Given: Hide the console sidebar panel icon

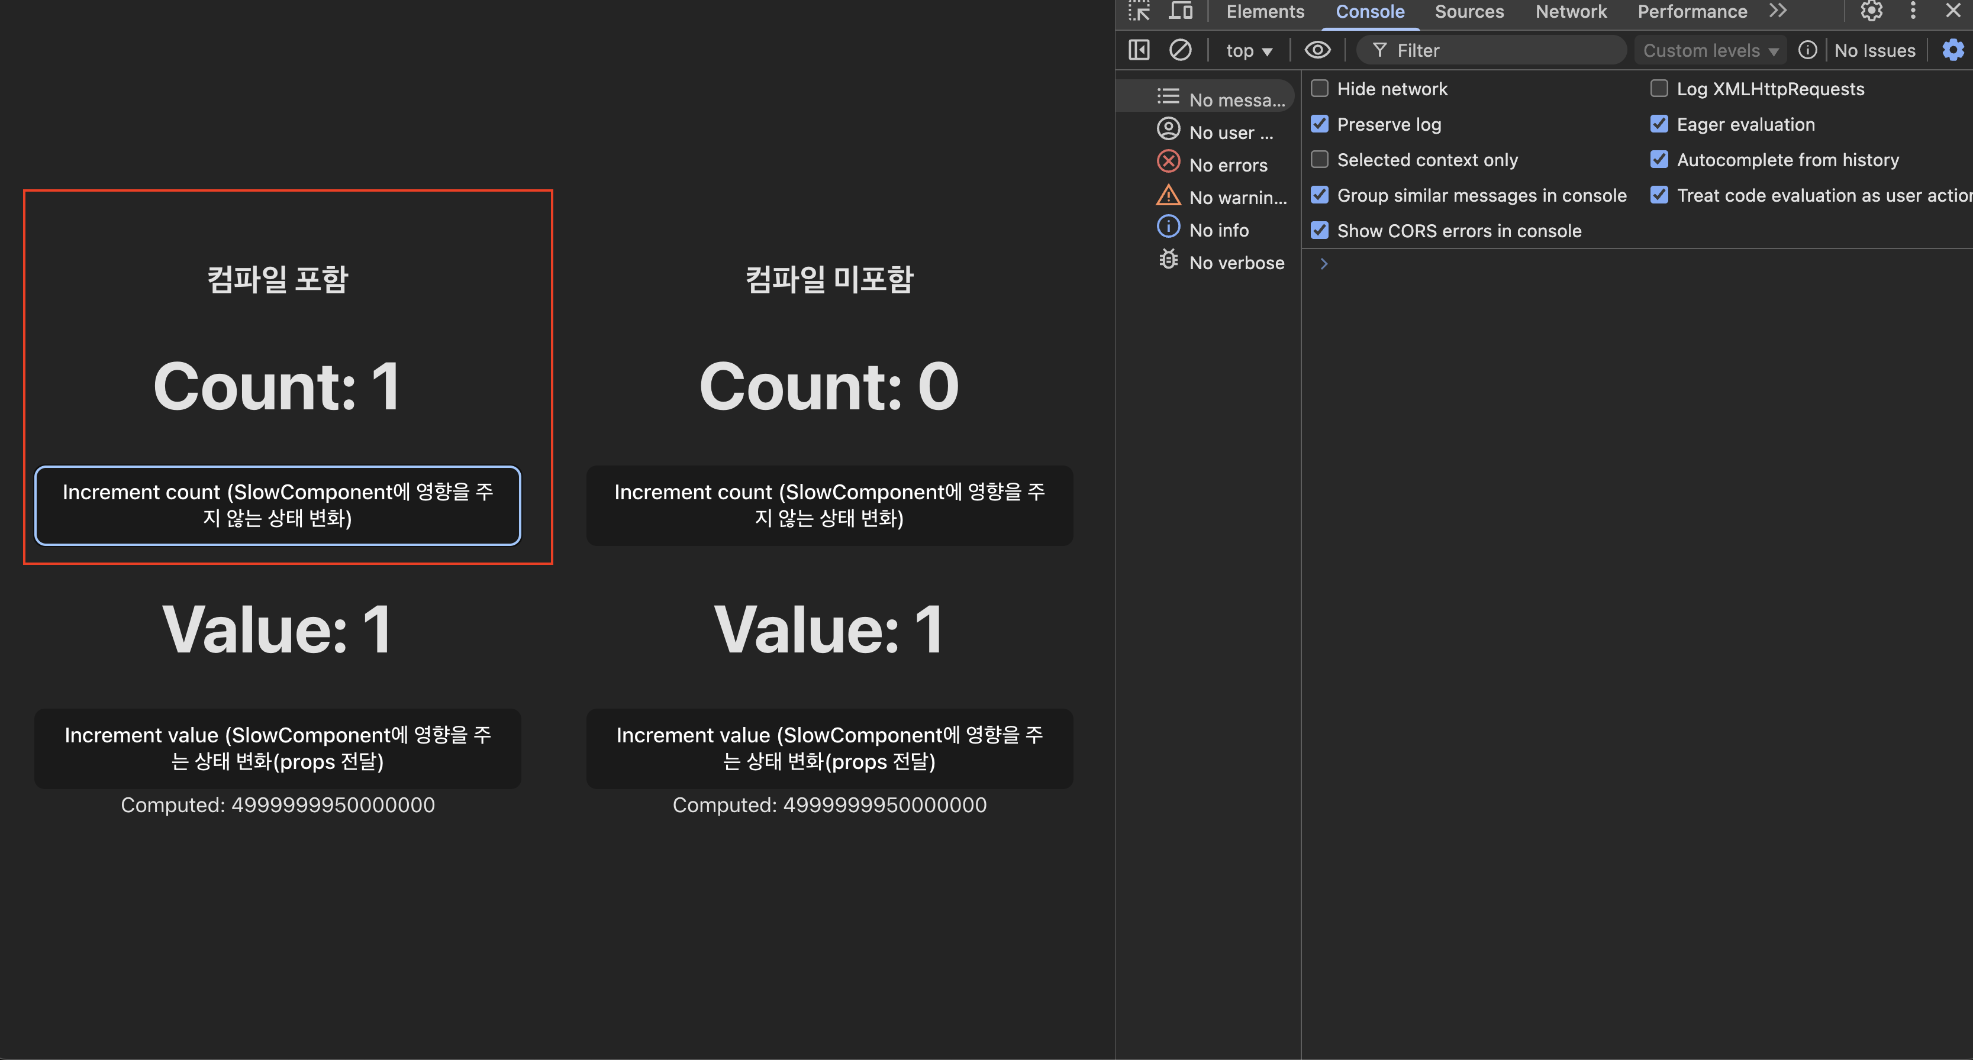Looking at the screenshot, I should pyautogui.click(x=1139, y=50).
